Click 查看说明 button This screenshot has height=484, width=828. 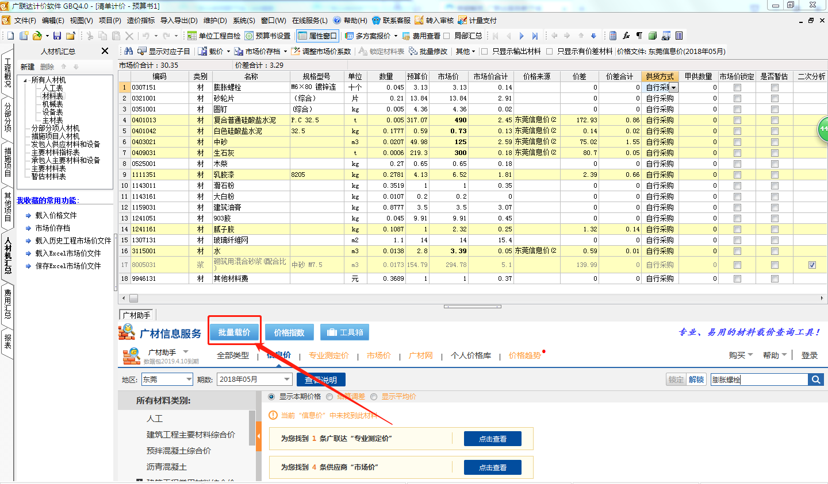coord(321,380)
